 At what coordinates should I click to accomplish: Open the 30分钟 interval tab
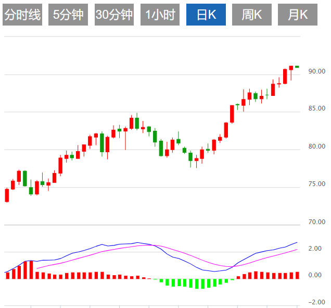pos(114,15)
